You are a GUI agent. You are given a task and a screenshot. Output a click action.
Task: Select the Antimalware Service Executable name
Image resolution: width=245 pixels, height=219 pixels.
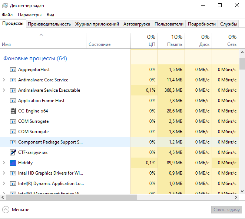(49, 90)
